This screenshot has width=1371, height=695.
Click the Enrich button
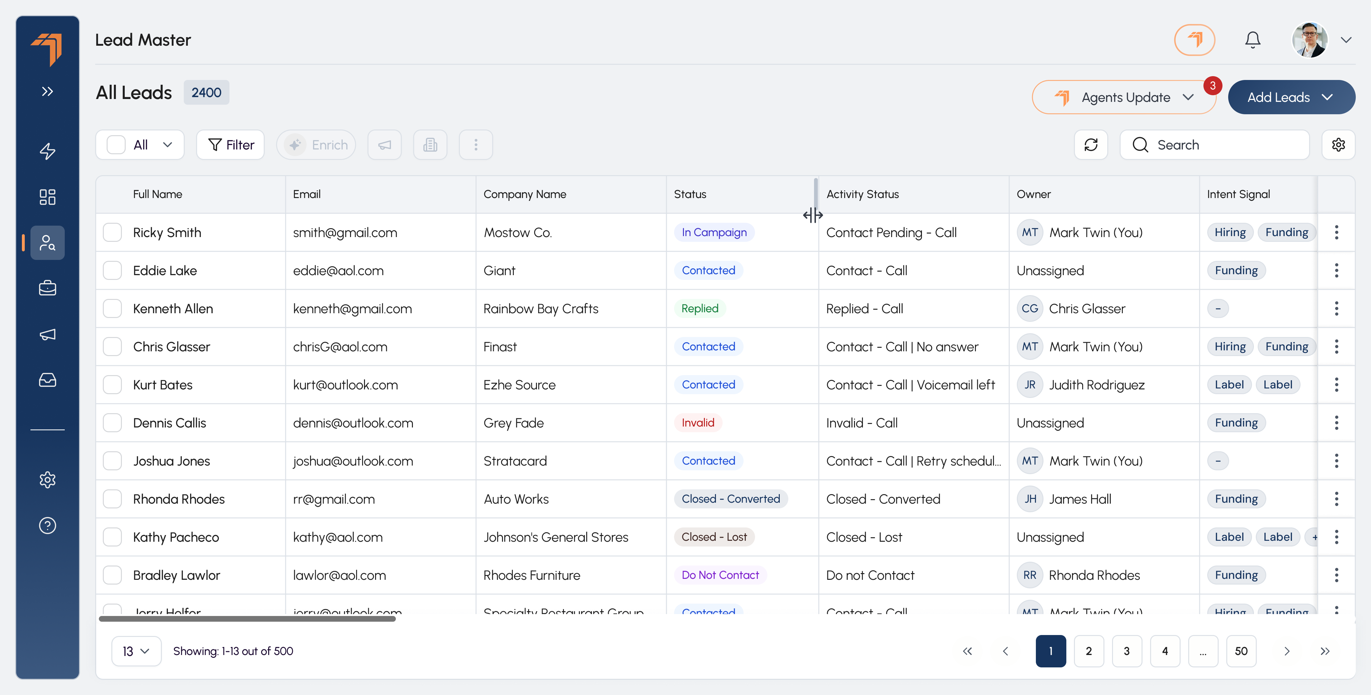point(316,145)
